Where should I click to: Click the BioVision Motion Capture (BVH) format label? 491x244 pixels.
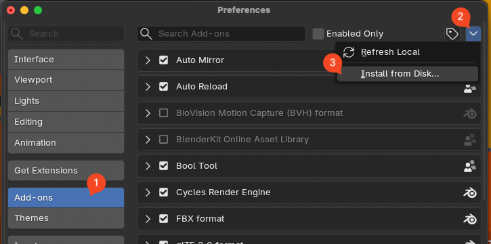259,113
